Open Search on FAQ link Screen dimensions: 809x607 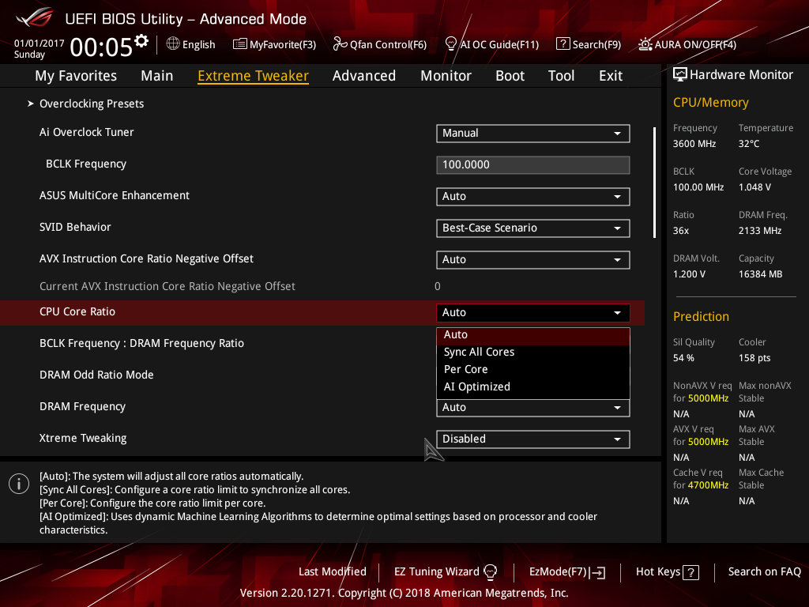coord(764,572)
